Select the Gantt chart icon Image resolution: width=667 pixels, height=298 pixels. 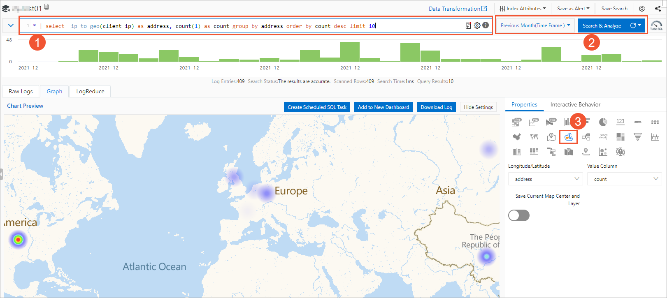coord(551,152)
